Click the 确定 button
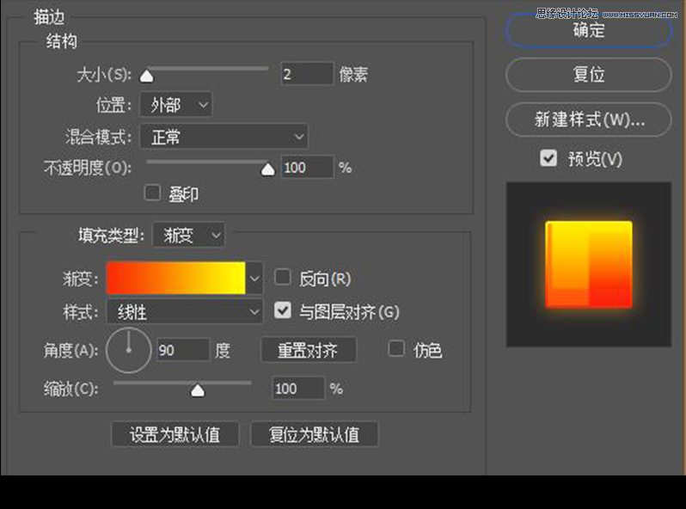Screen dimensions: 686x509 (x=589, y=30)
